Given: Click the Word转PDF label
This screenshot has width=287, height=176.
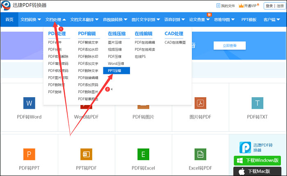Looking at the screenshot, I should pos(86,117).
